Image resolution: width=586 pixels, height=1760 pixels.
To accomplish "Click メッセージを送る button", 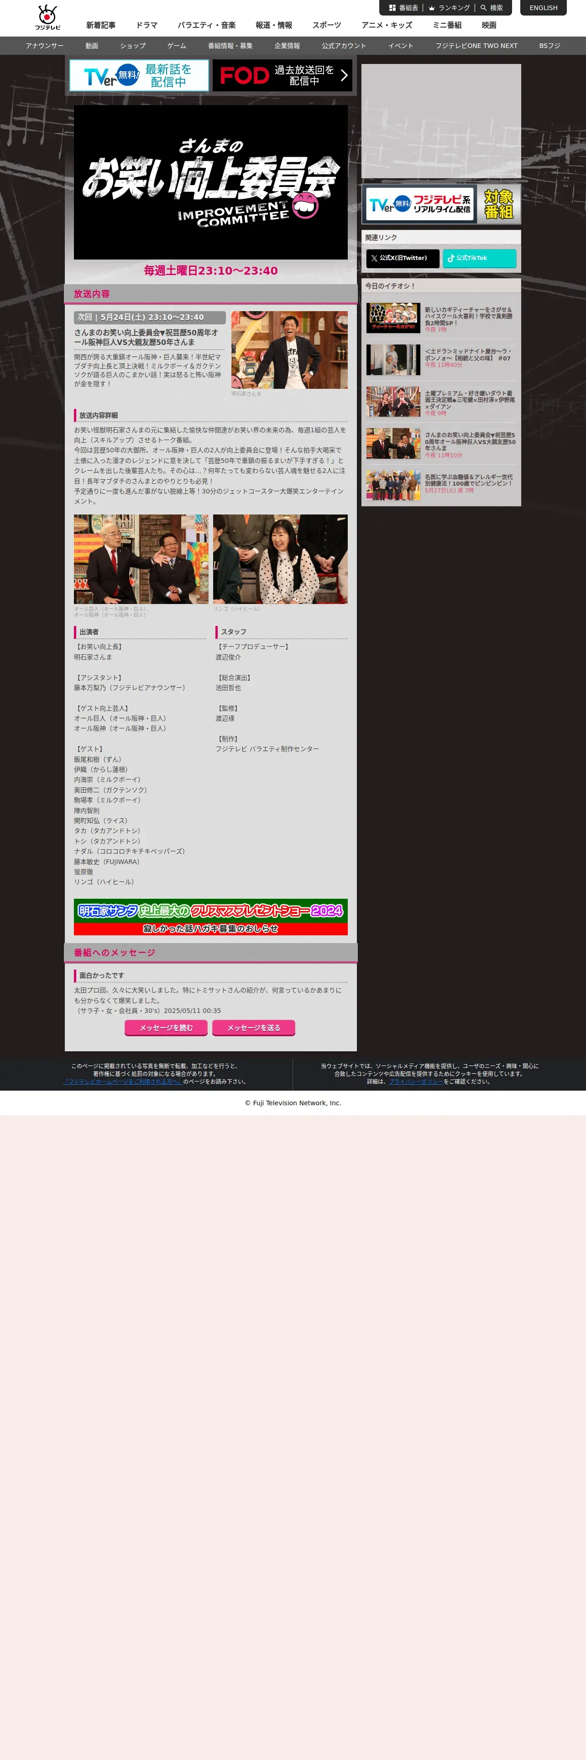I will (x=254, y=1028).
